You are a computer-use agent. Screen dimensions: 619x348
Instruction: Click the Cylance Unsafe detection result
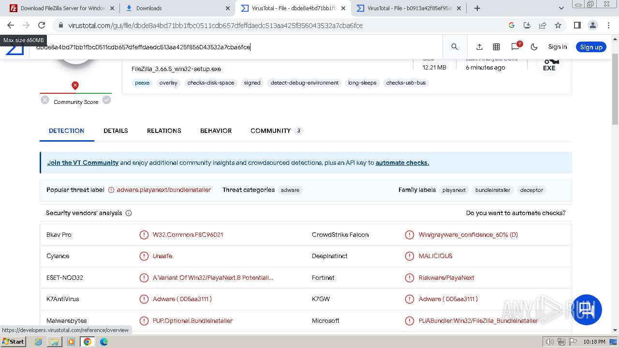162,256
